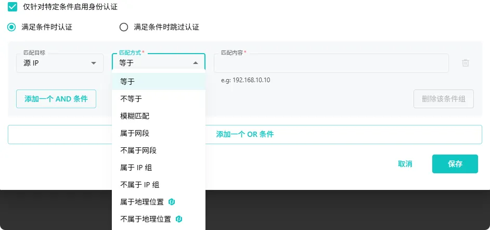Choose 不等于 from the match options
Image resolution: width=490 pixels, height=230 pixels.
pos(131,99)
